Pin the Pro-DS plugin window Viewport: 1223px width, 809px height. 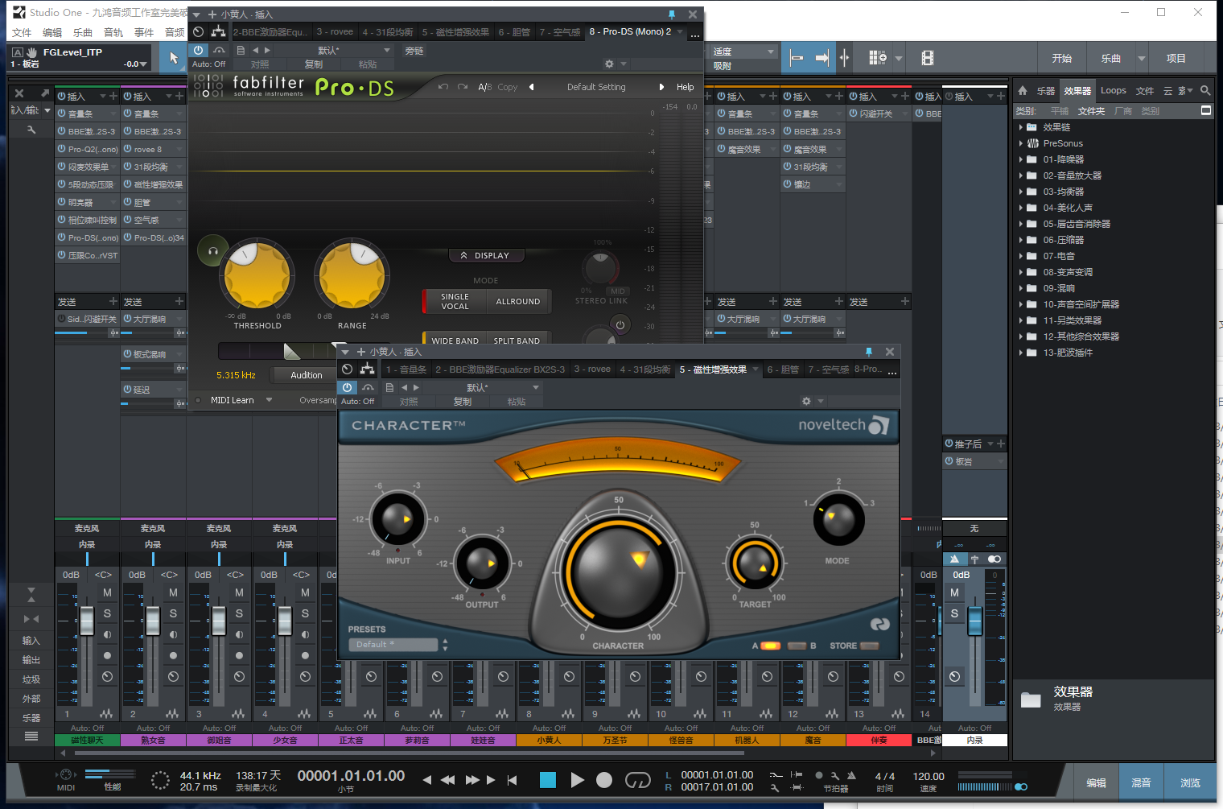[x=672, y=14]
